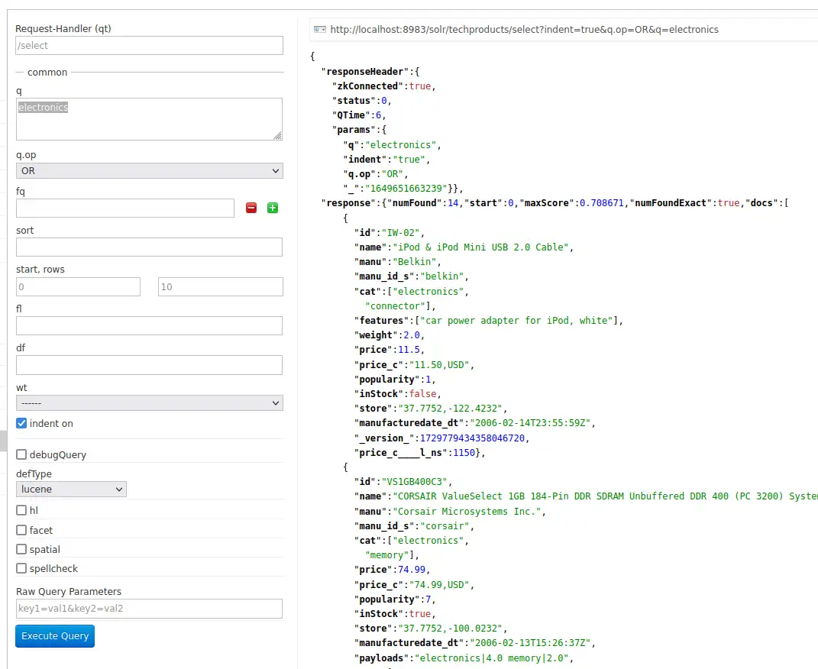Toggle the indent on checkbox
This screenshot has width=818, height=669.
(x=21, y=423)
